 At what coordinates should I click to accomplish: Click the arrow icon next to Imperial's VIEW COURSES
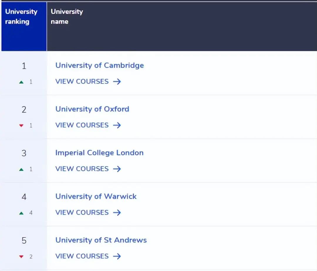pyautogui.click(x=117, y=169)
